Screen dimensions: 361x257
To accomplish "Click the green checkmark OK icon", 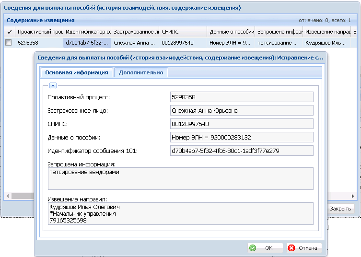I will click(253, 248).
